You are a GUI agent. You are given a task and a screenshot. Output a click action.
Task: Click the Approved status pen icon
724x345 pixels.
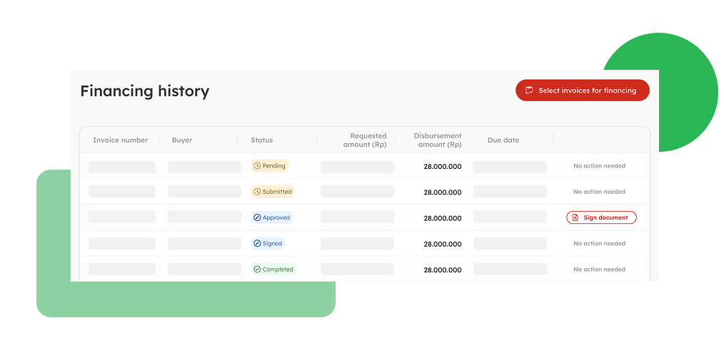257,217
